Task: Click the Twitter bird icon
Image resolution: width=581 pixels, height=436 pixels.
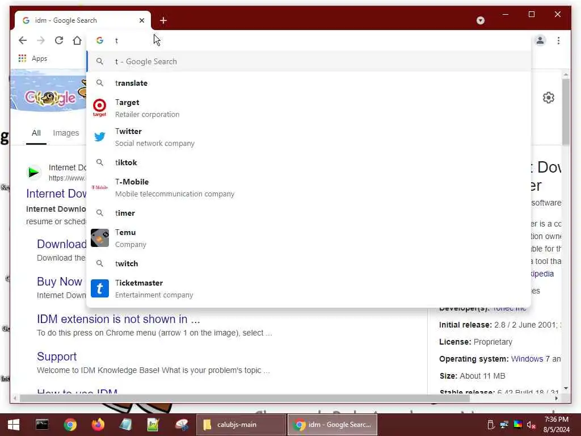Action: [x=100, y=137]
